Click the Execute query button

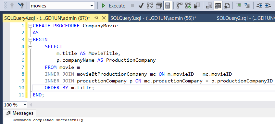[x=113, y=6]
